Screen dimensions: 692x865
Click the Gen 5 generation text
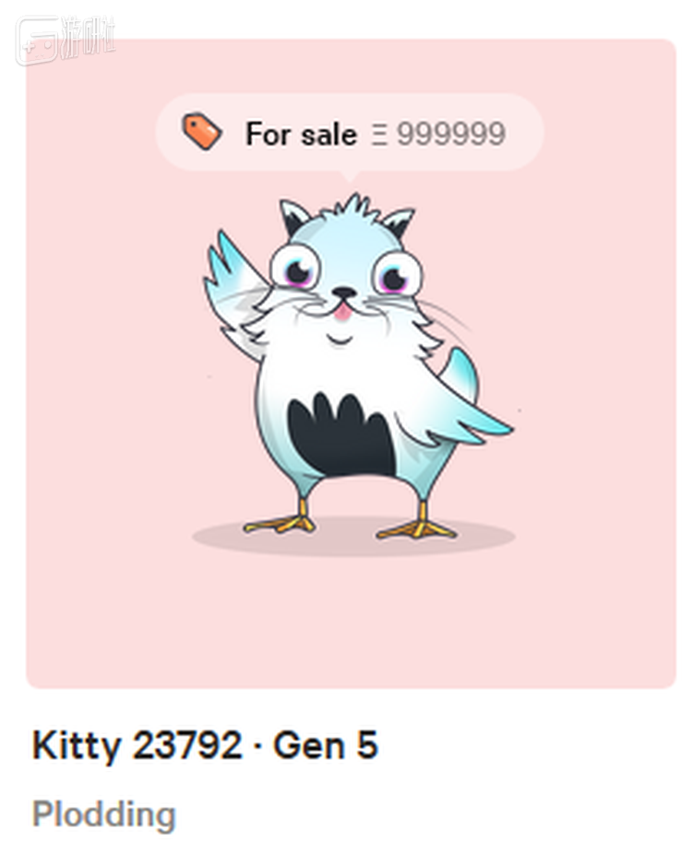click(x=326, y=745)
